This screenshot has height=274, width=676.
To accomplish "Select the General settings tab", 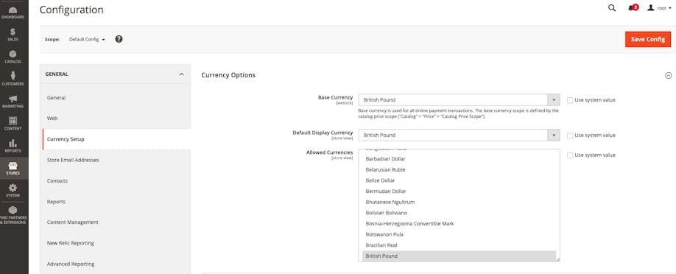I will (116, 98).
